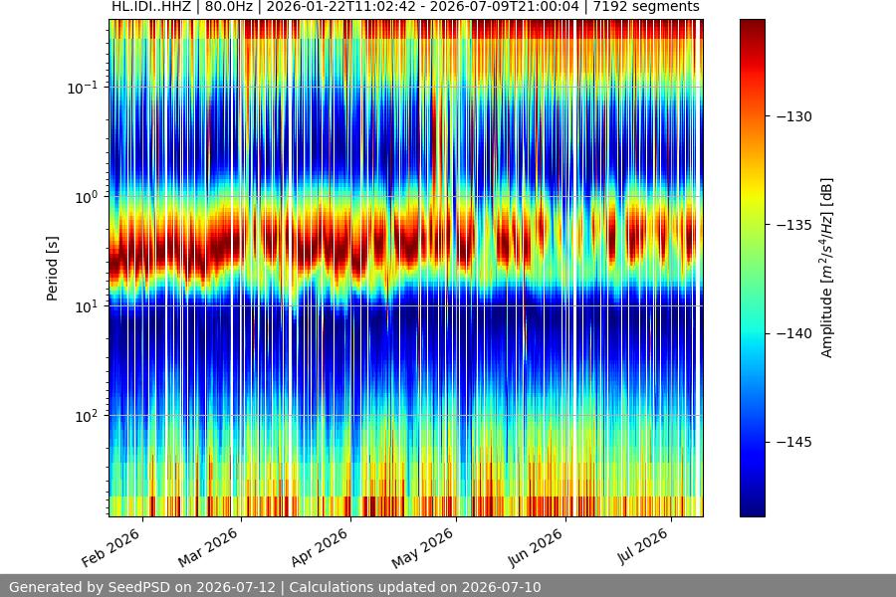Viewport: 896px width, 597px height.
Task: Click the 10⁻¹ period tick label
Action: click(x=83, y=88)
